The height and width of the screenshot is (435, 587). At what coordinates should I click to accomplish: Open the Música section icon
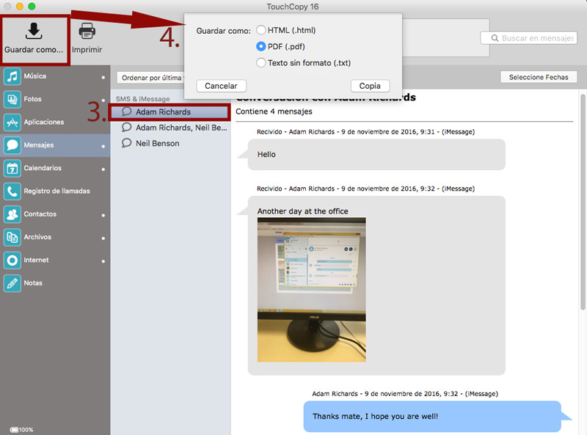[12, 76]
